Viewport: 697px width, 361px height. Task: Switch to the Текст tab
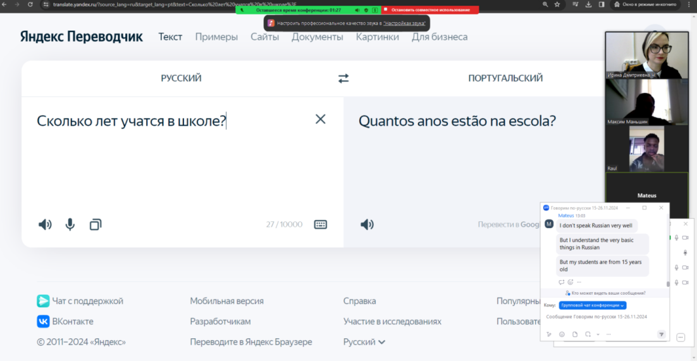[170, 37]
